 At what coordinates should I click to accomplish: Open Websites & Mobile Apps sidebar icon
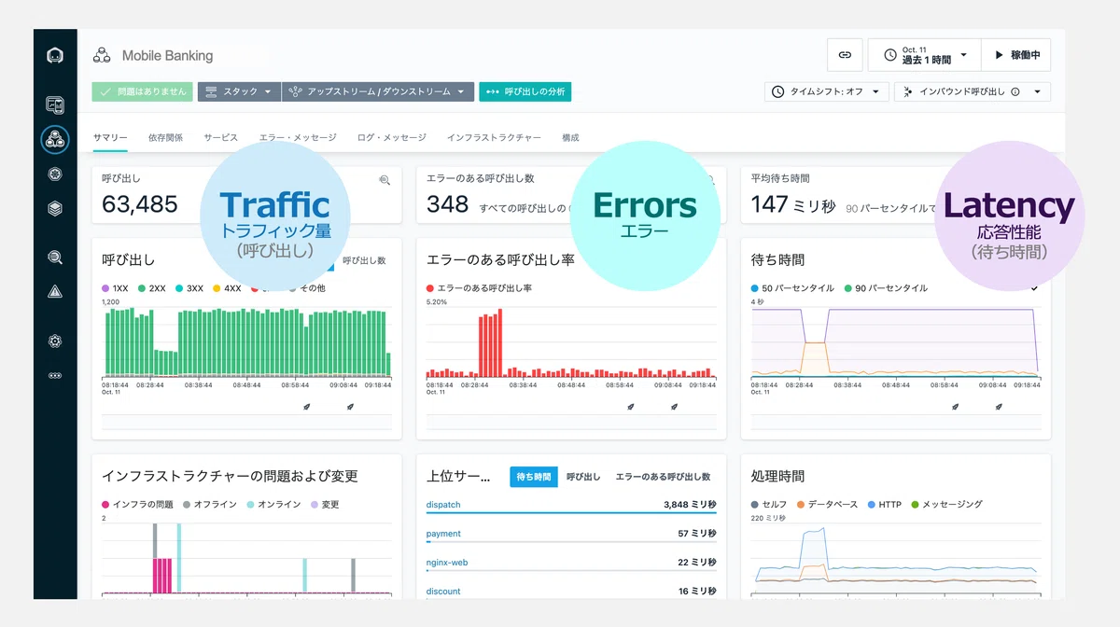point(55,105)
